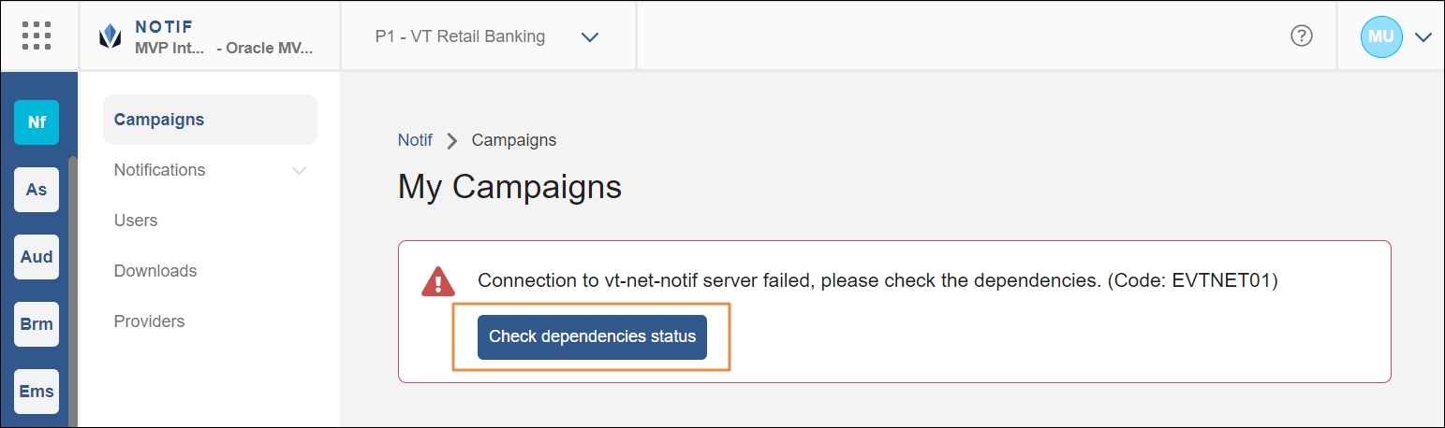The width and height of the screenshot is (1445, 428).
Task: Click the MU user avatar
Action: 1380,36
